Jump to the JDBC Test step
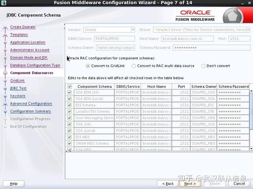 point(18,88)
